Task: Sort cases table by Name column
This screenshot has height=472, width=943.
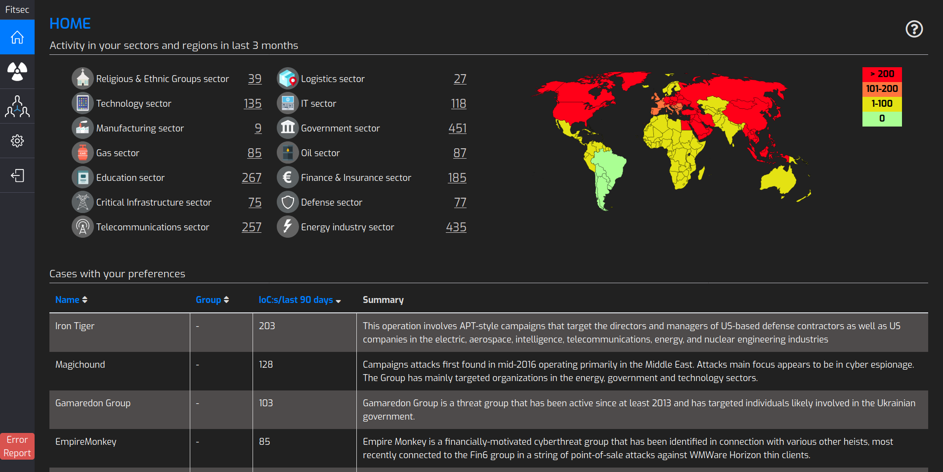Action: point(71,300)
